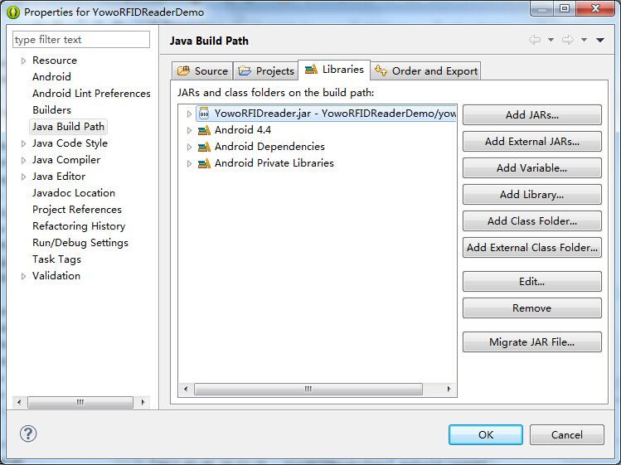Open the view menu dropdown triangle
The height and width of the screenshot is (465, 621).
click(600, 40)
